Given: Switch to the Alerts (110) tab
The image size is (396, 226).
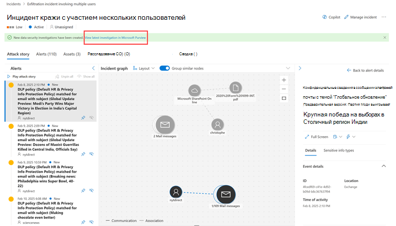Looking at the screenshot, I should tap(46, 54).
